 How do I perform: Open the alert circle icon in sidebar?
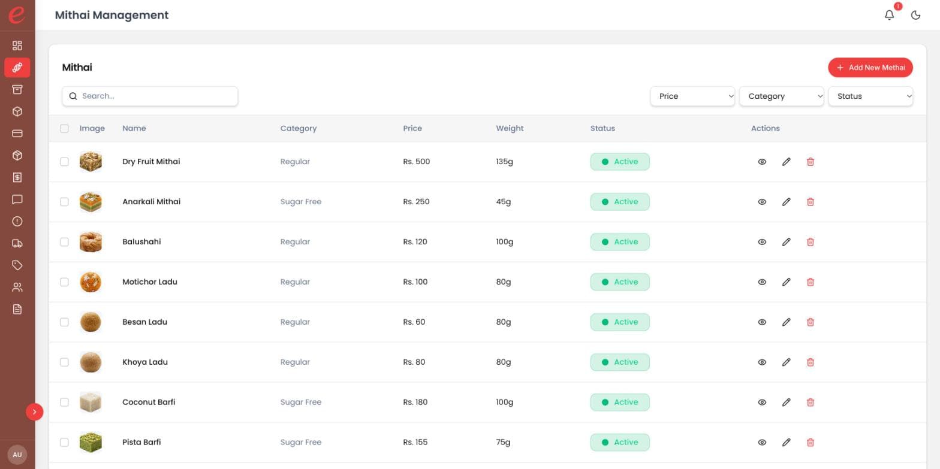tap(17, 222)
